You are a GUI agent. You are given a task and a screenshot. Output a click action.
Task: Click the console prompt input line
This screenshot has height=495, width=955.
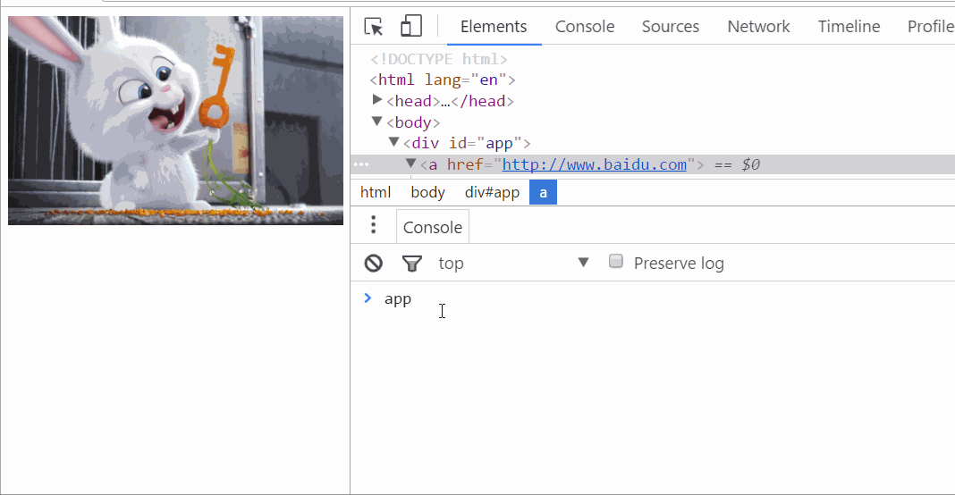click(x=626, y=299)
